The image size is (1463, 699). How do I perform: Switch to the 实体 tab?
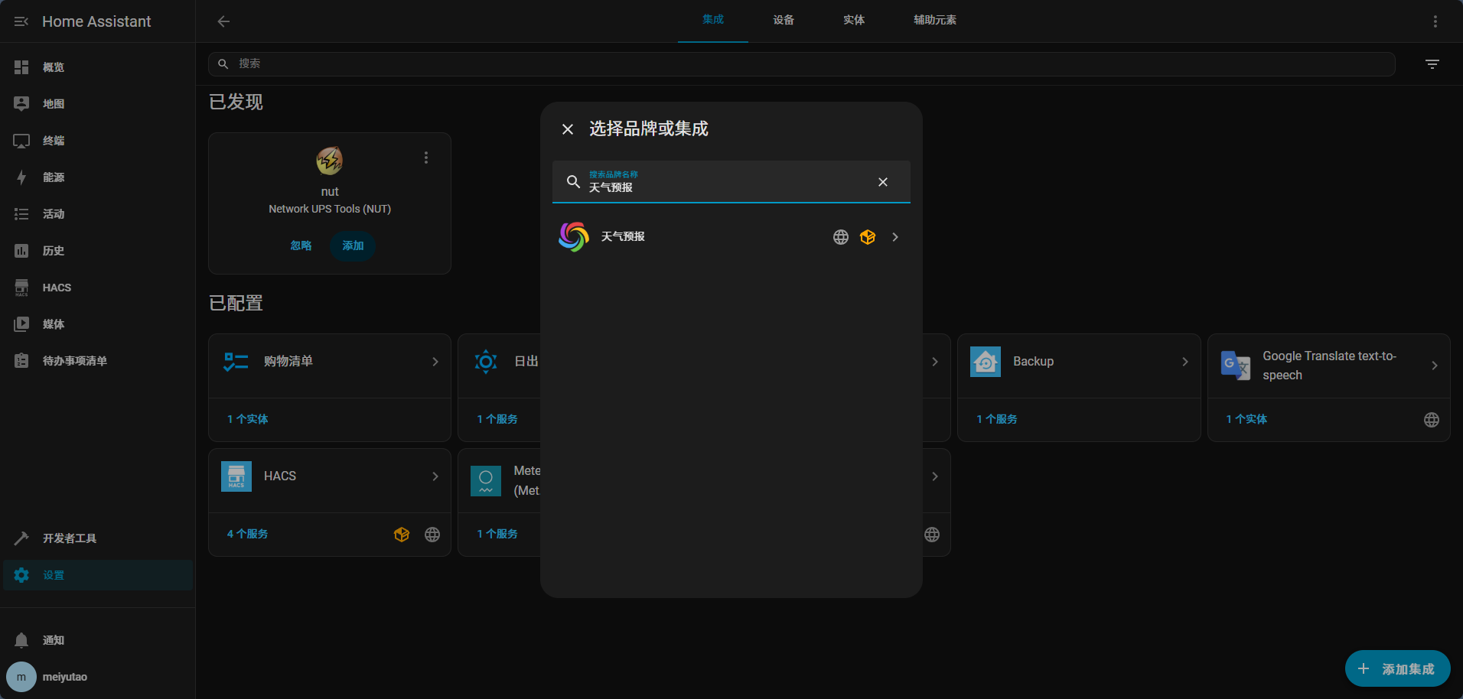pos(853,21)
